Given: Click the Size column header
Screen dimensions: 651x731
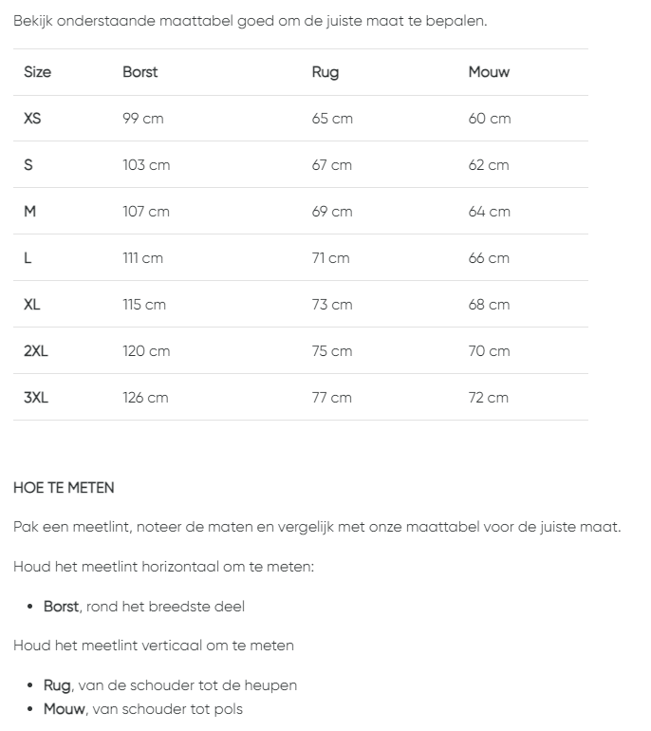Looking at the screenshot, I should [x=37, y=72].
